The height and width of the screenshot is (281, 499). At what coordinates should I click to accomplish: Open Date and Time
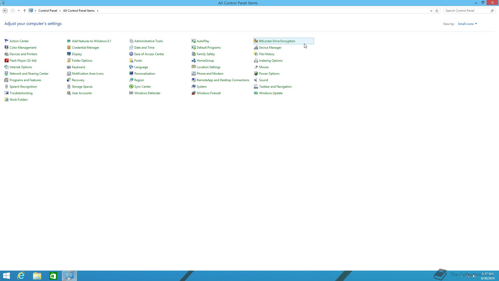[144, 48]
